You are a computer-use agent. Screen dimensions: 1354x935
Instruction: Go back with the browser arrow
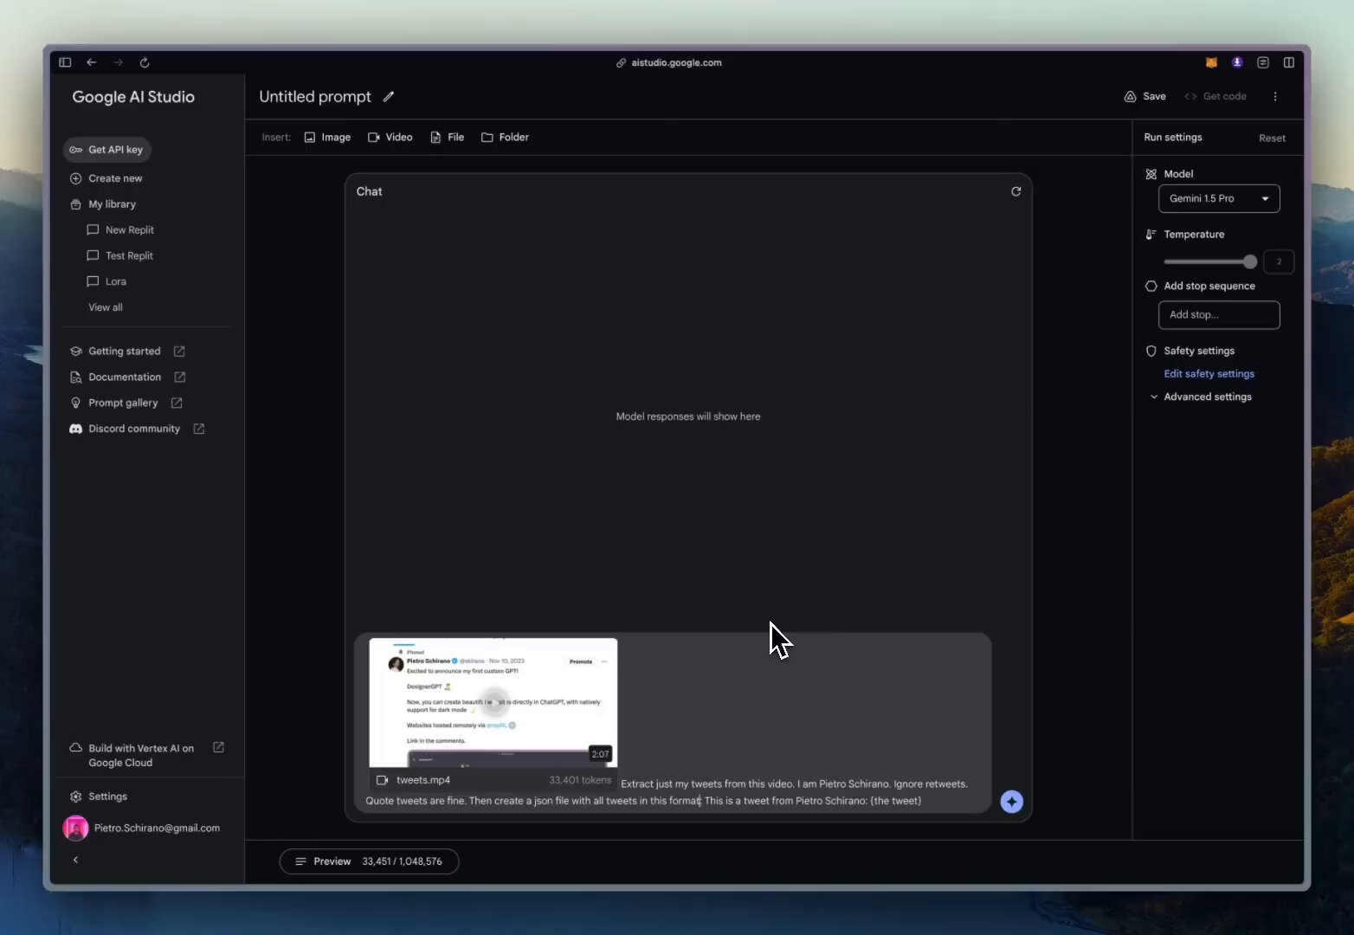pyautogui.click(x=91, y=62)
